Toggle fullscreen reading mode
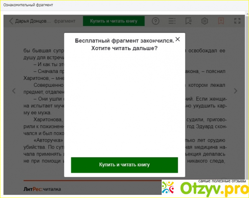This screenshot has width=249, height=198. [x=237, y=21]
